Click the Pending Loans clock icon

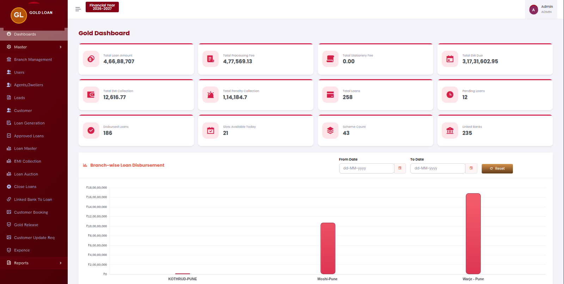(450, 95)
